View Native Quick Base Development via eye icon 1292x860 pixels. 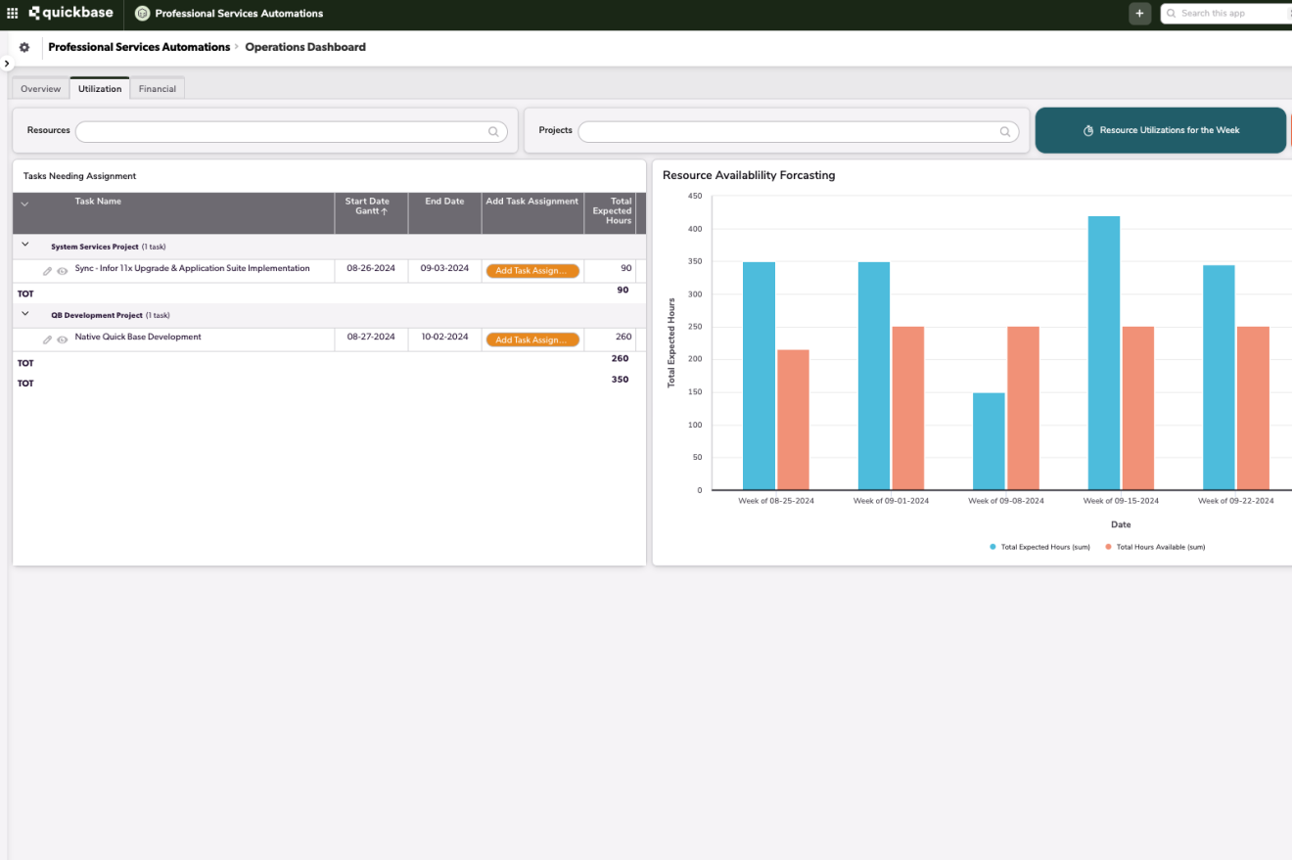click(62, 339)
